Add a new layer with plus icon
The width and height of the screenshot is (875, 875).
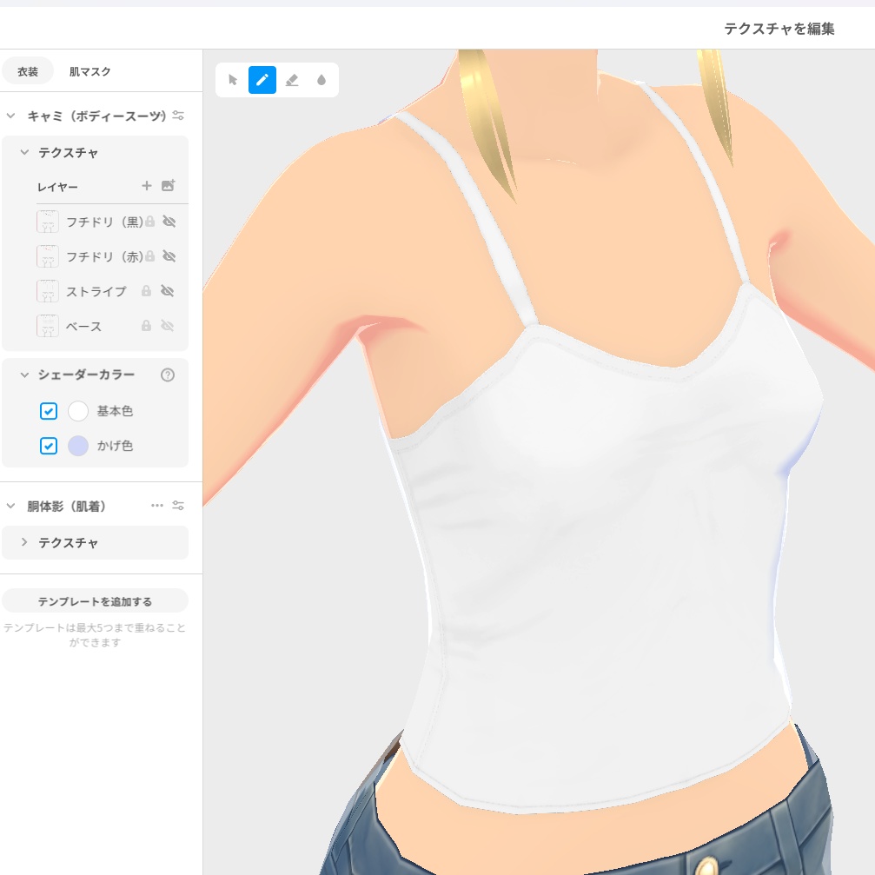coord(147,185)
